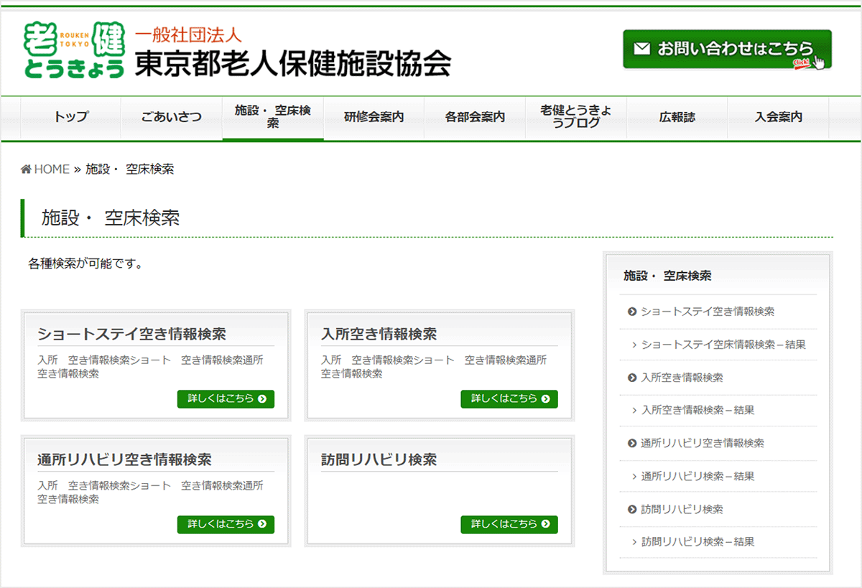862x588 pixels.
Task: Click the 老健とうきょう logo icon
Action: 74,50
